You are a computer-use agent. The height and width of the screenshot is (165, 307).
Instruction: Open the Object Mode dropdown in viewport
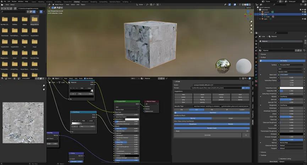[59, 5]
